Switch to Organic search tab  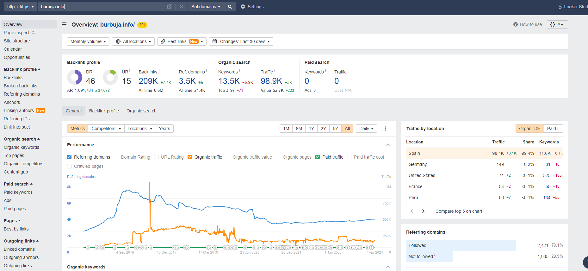click(x=141, y=111)
